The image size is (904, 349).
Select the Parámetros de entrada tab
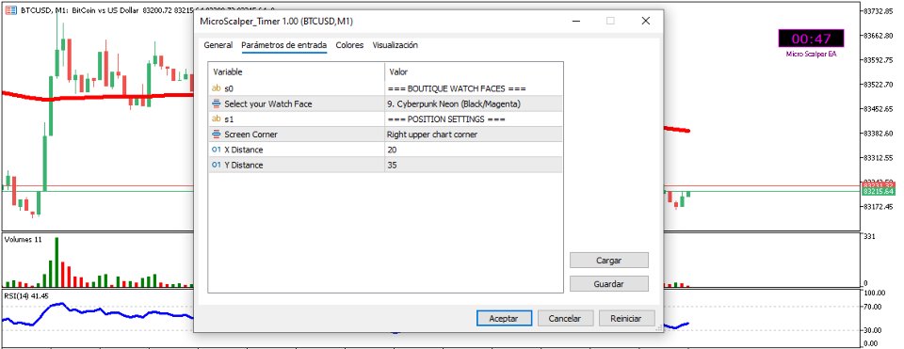(284, 45)
